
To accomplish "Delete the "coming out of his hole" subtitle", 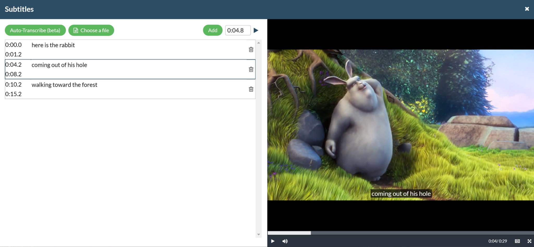I will click(251, 69).
